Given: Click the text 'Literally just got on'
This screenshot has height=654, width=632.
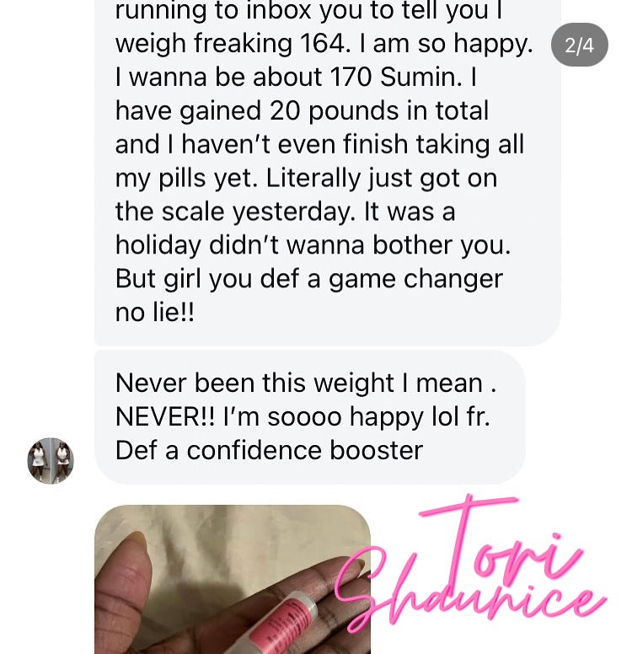Looking at the screenshot, I should (x=381, y=179).
